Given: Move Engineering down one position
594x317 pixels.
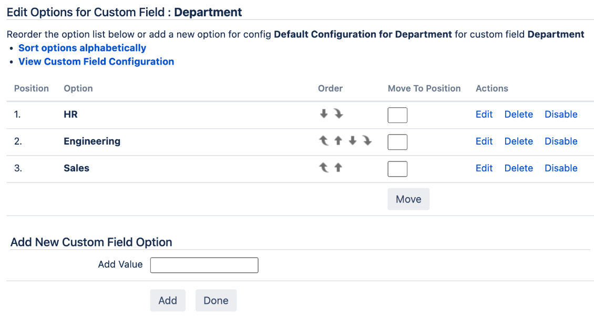Looking at the screenshot, I should click(351, 141).
